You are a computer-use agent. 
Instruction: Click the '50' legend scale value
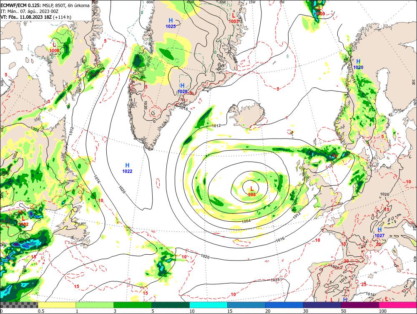343,311
